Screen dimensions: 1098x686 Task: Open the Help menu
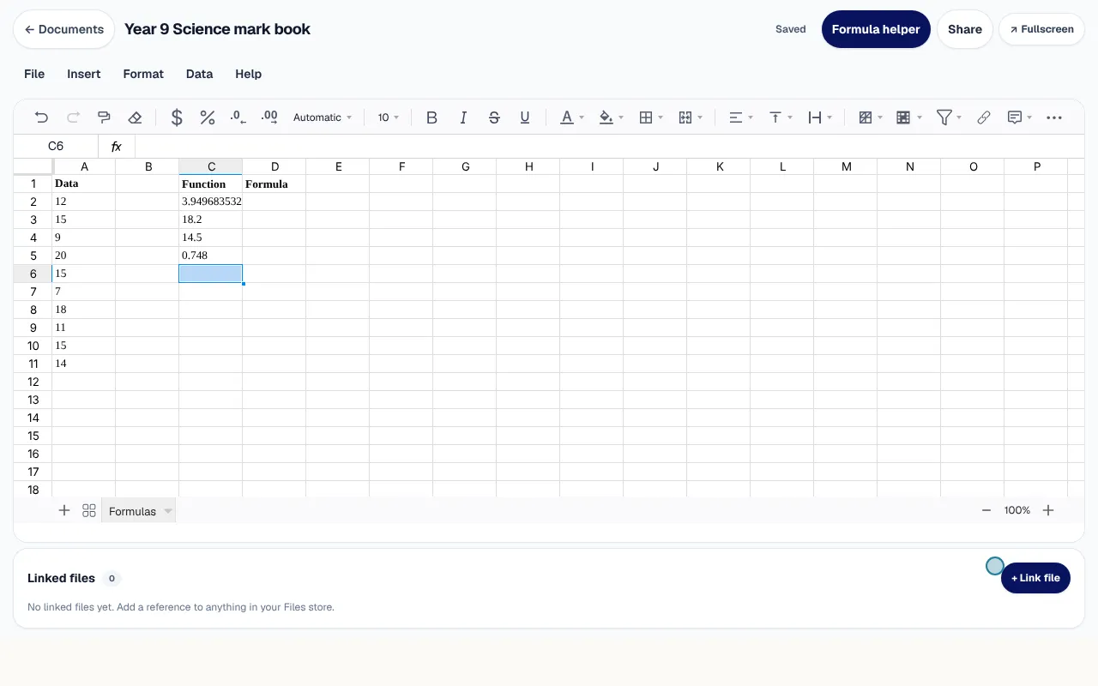(x=248, y=74)
